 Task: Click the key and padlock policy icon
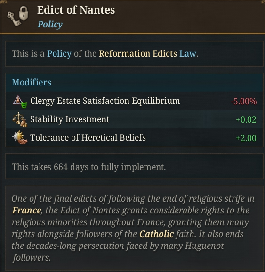[x=17, y=16]
